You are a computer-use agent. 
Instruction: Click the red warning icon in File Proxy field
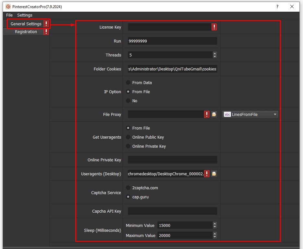click(207, 114)
